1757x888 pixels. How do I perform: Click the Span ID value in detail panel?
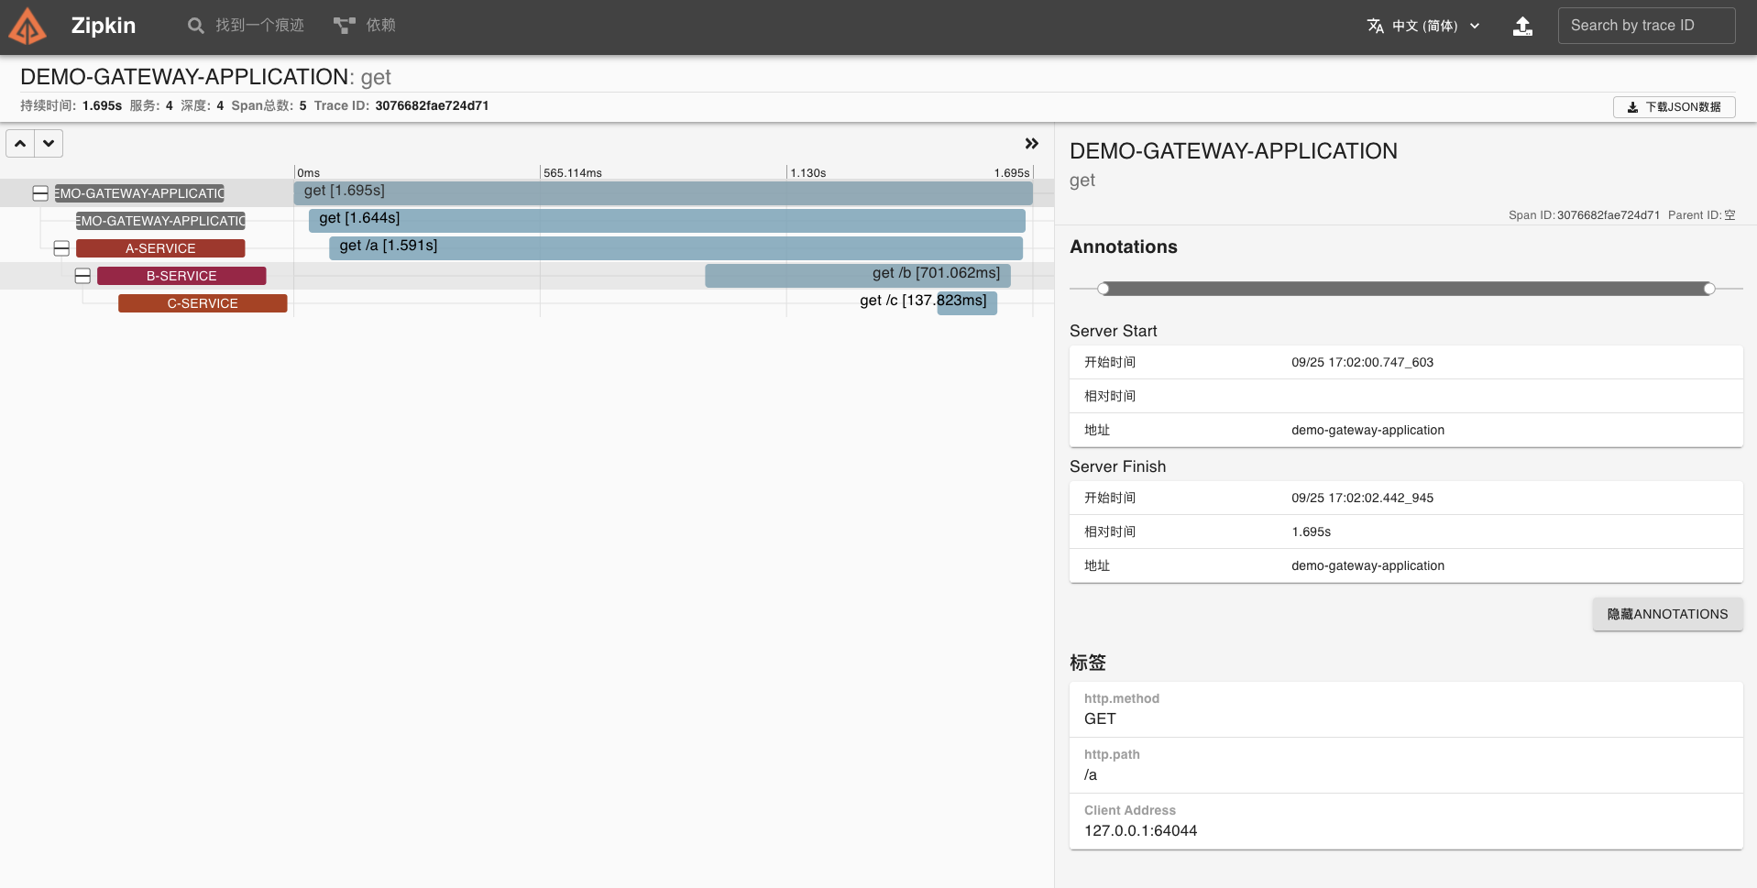[x=1609, y=215]
